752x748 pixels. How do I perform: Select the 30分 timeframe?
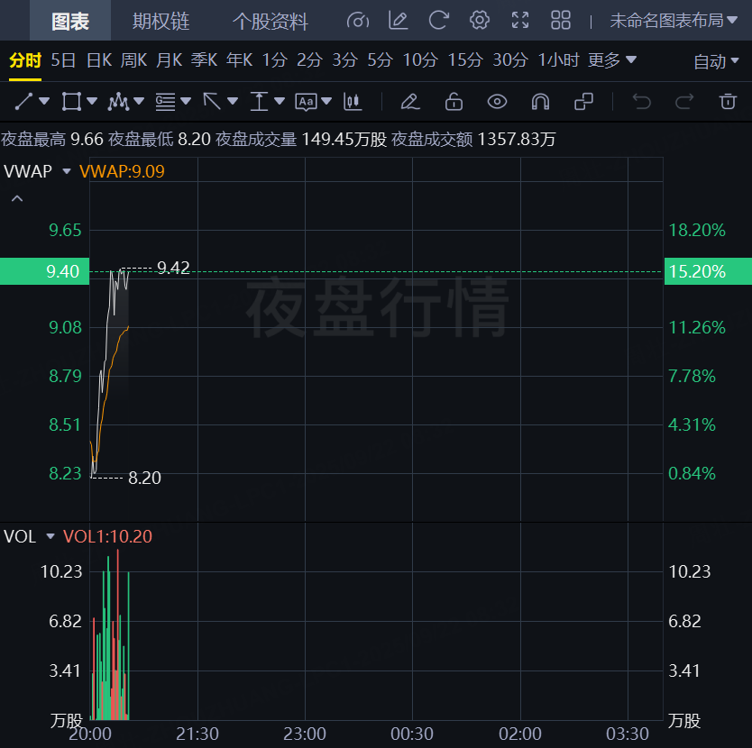click(510, 60)
